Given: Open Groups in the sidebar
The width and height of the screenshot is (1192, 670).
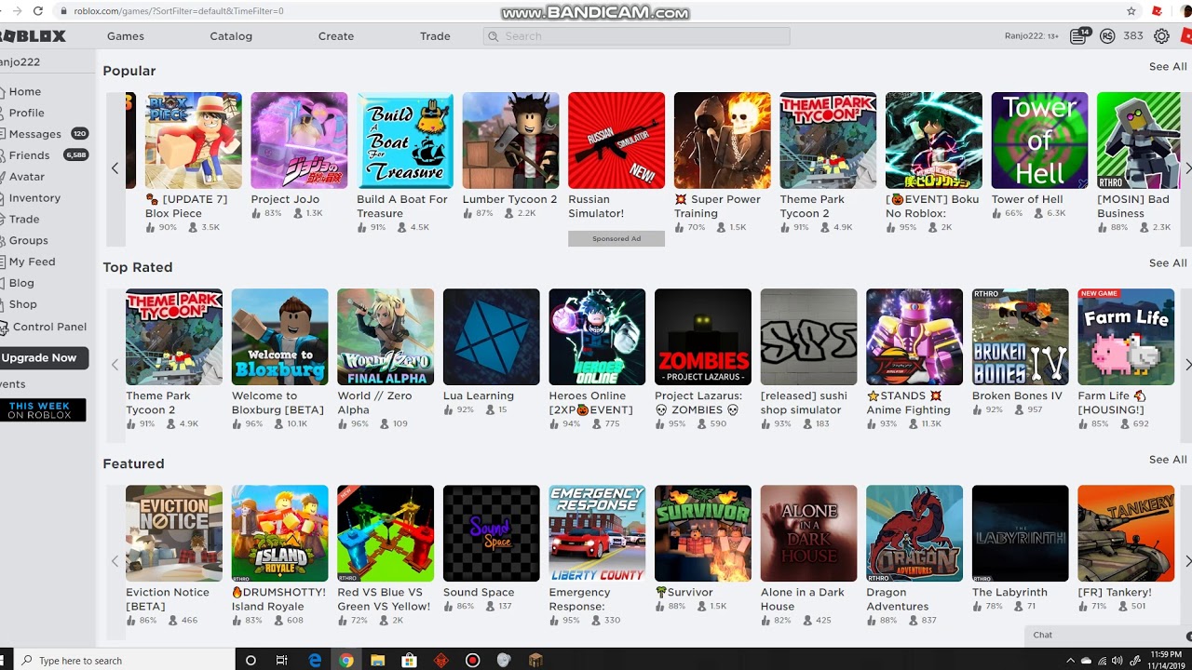Looking at the screenshot, I should [28, 240].
